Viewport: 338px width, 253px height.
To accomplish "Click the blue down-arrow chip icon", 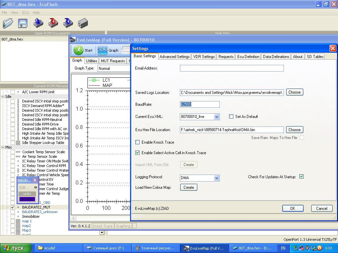I will pos(68,23).
